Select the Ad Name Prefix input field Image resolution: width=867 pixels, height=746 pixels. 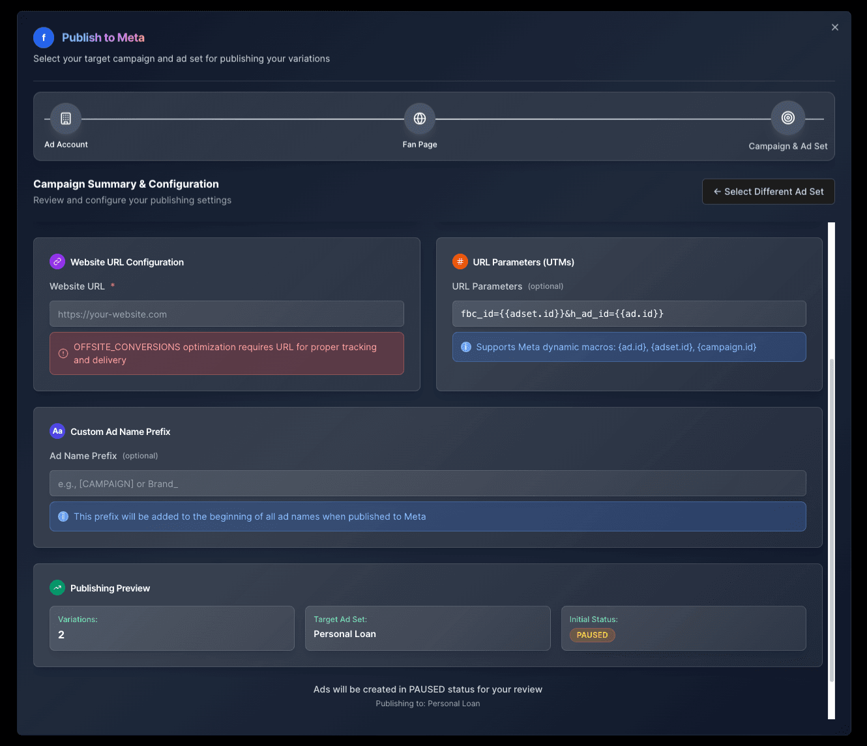pos(428,483)
